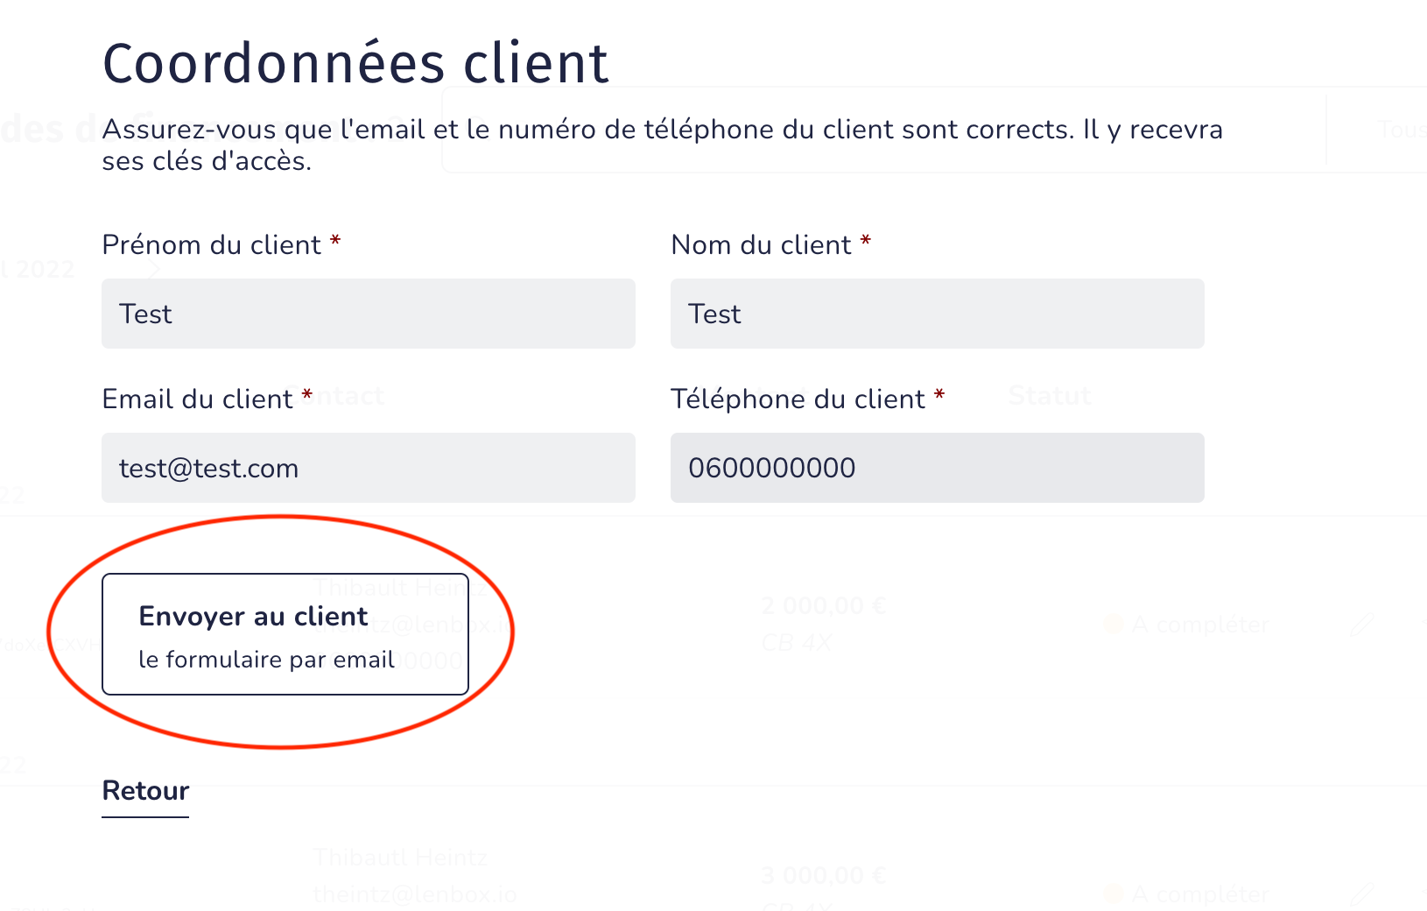The image size is (1427, 911).
Task: Click the faded chevron arrow beside 2022
Action: point(154,269)
